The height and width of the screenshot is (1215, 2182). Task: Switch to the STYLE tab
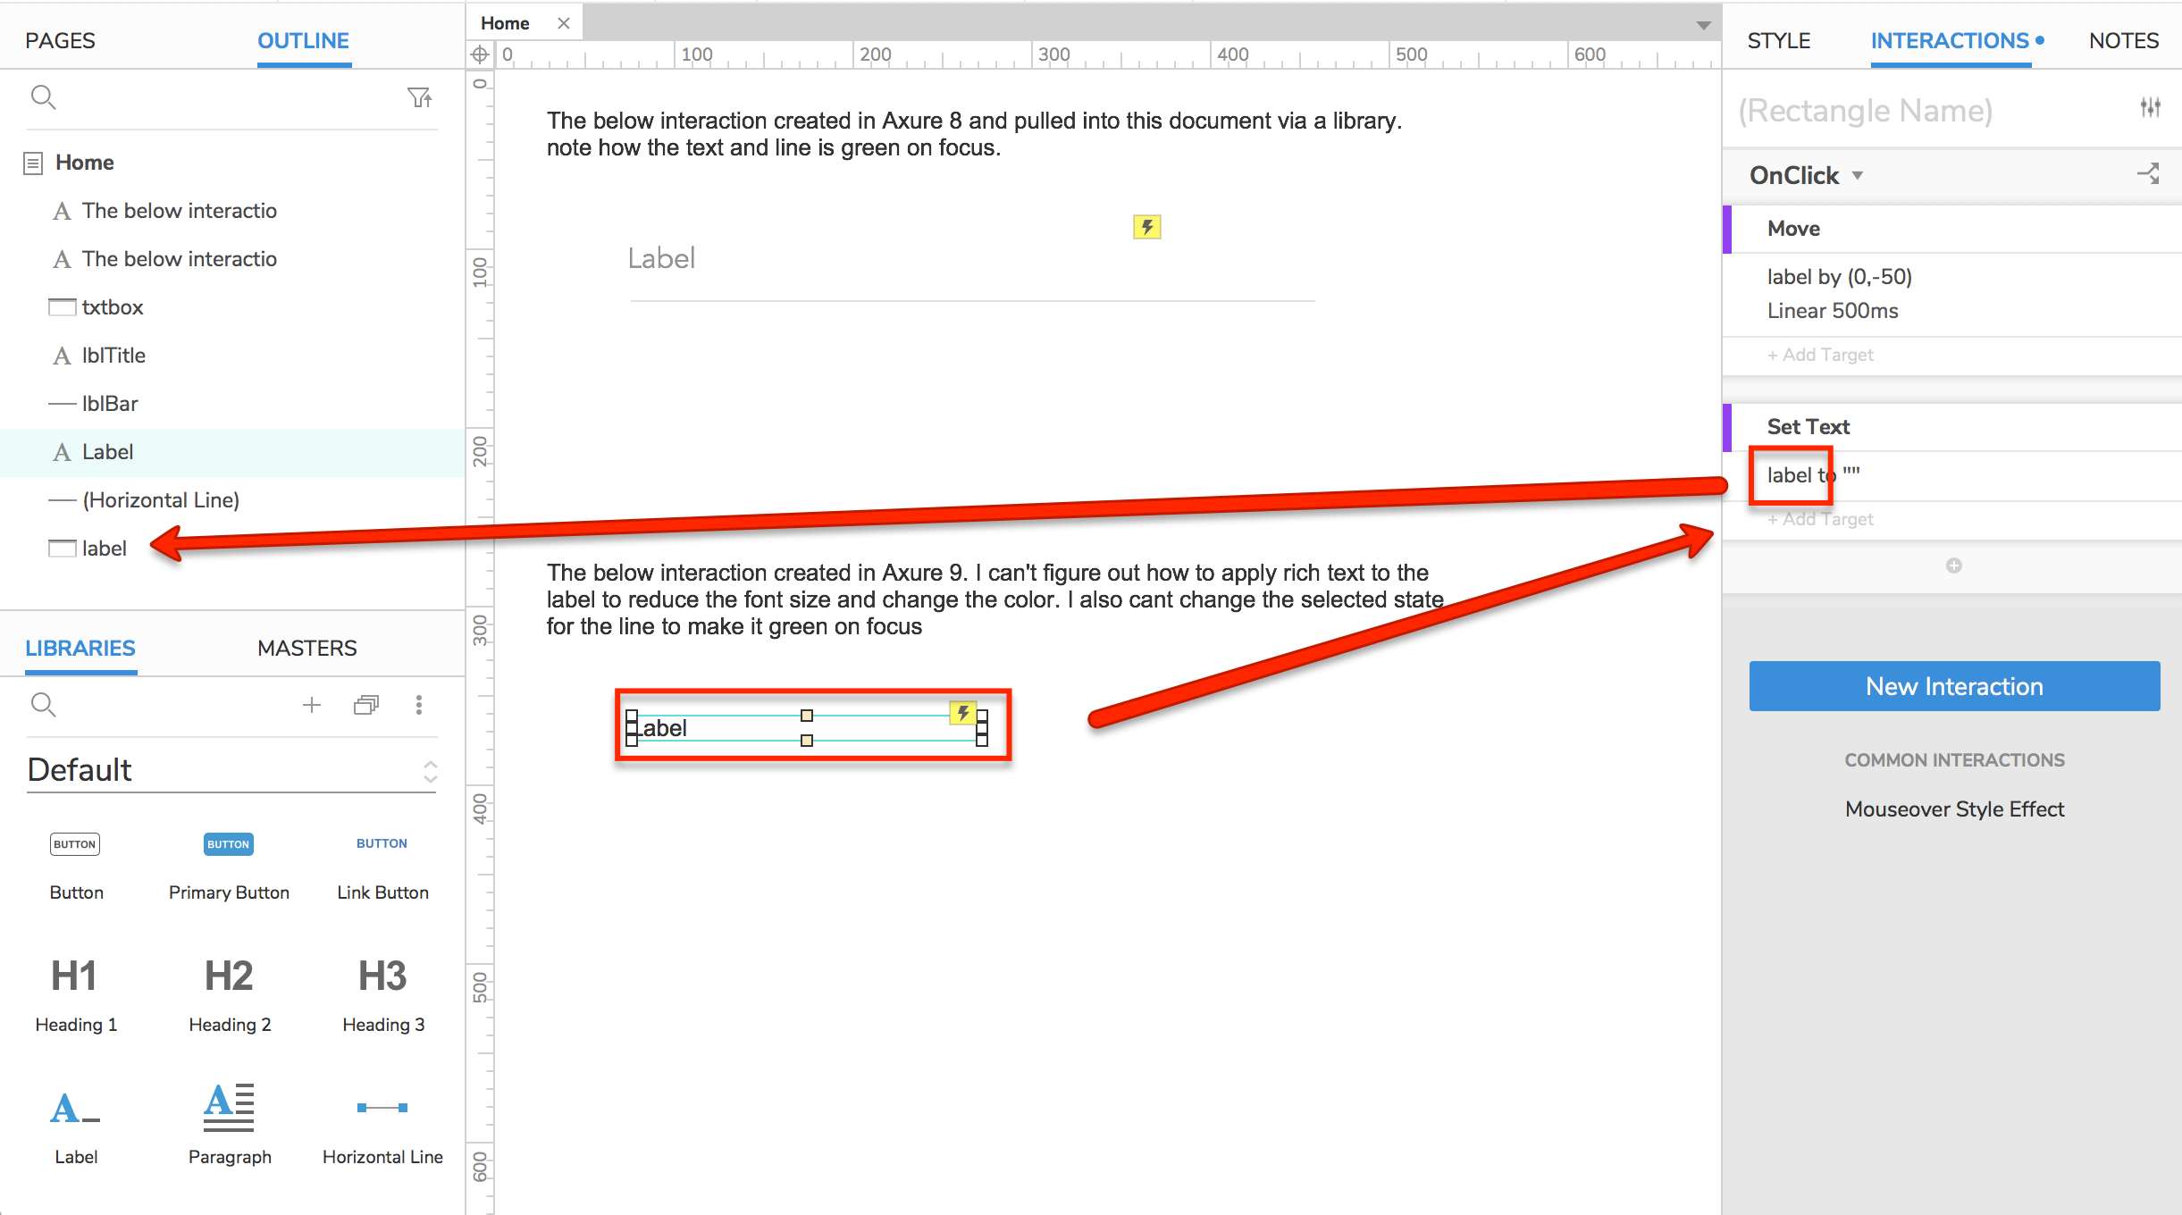click(x=1778, y=40)
